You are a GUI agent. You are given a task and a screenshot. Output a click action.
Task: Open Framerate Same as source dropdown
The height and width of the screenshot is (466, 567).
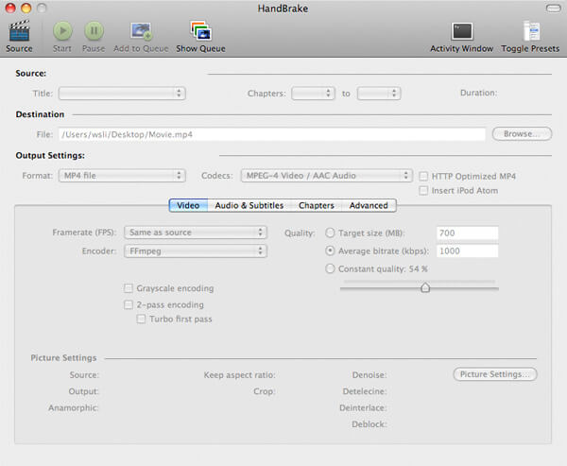[x=196, y=233]
